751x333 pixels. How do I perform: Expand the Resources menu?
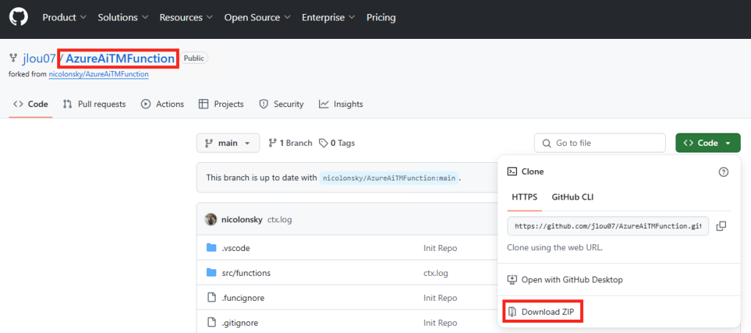tap(186, 18)
